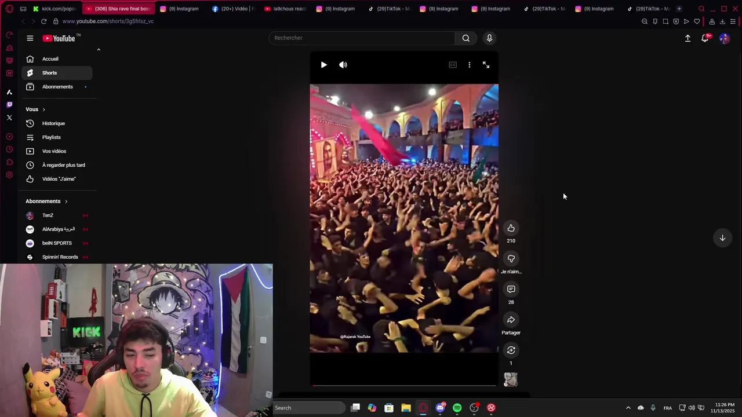Open Vos vidéos in the sidebar
Screen dimensions: 742x417
(57, 151)
